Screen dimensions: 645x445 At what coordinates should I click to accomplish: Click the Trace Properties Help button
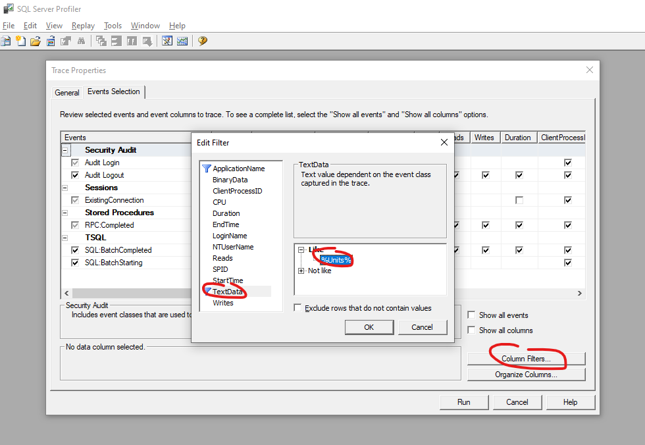tap(570, 402)
